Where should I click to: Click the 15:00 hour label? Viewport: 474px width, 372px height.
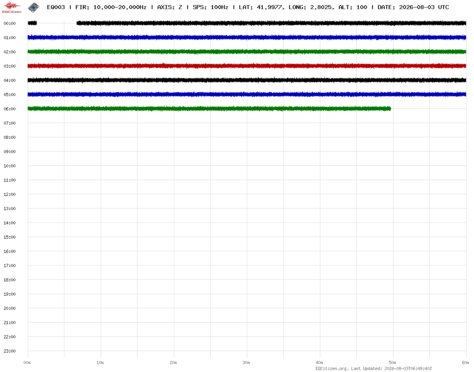coord(9,237)
